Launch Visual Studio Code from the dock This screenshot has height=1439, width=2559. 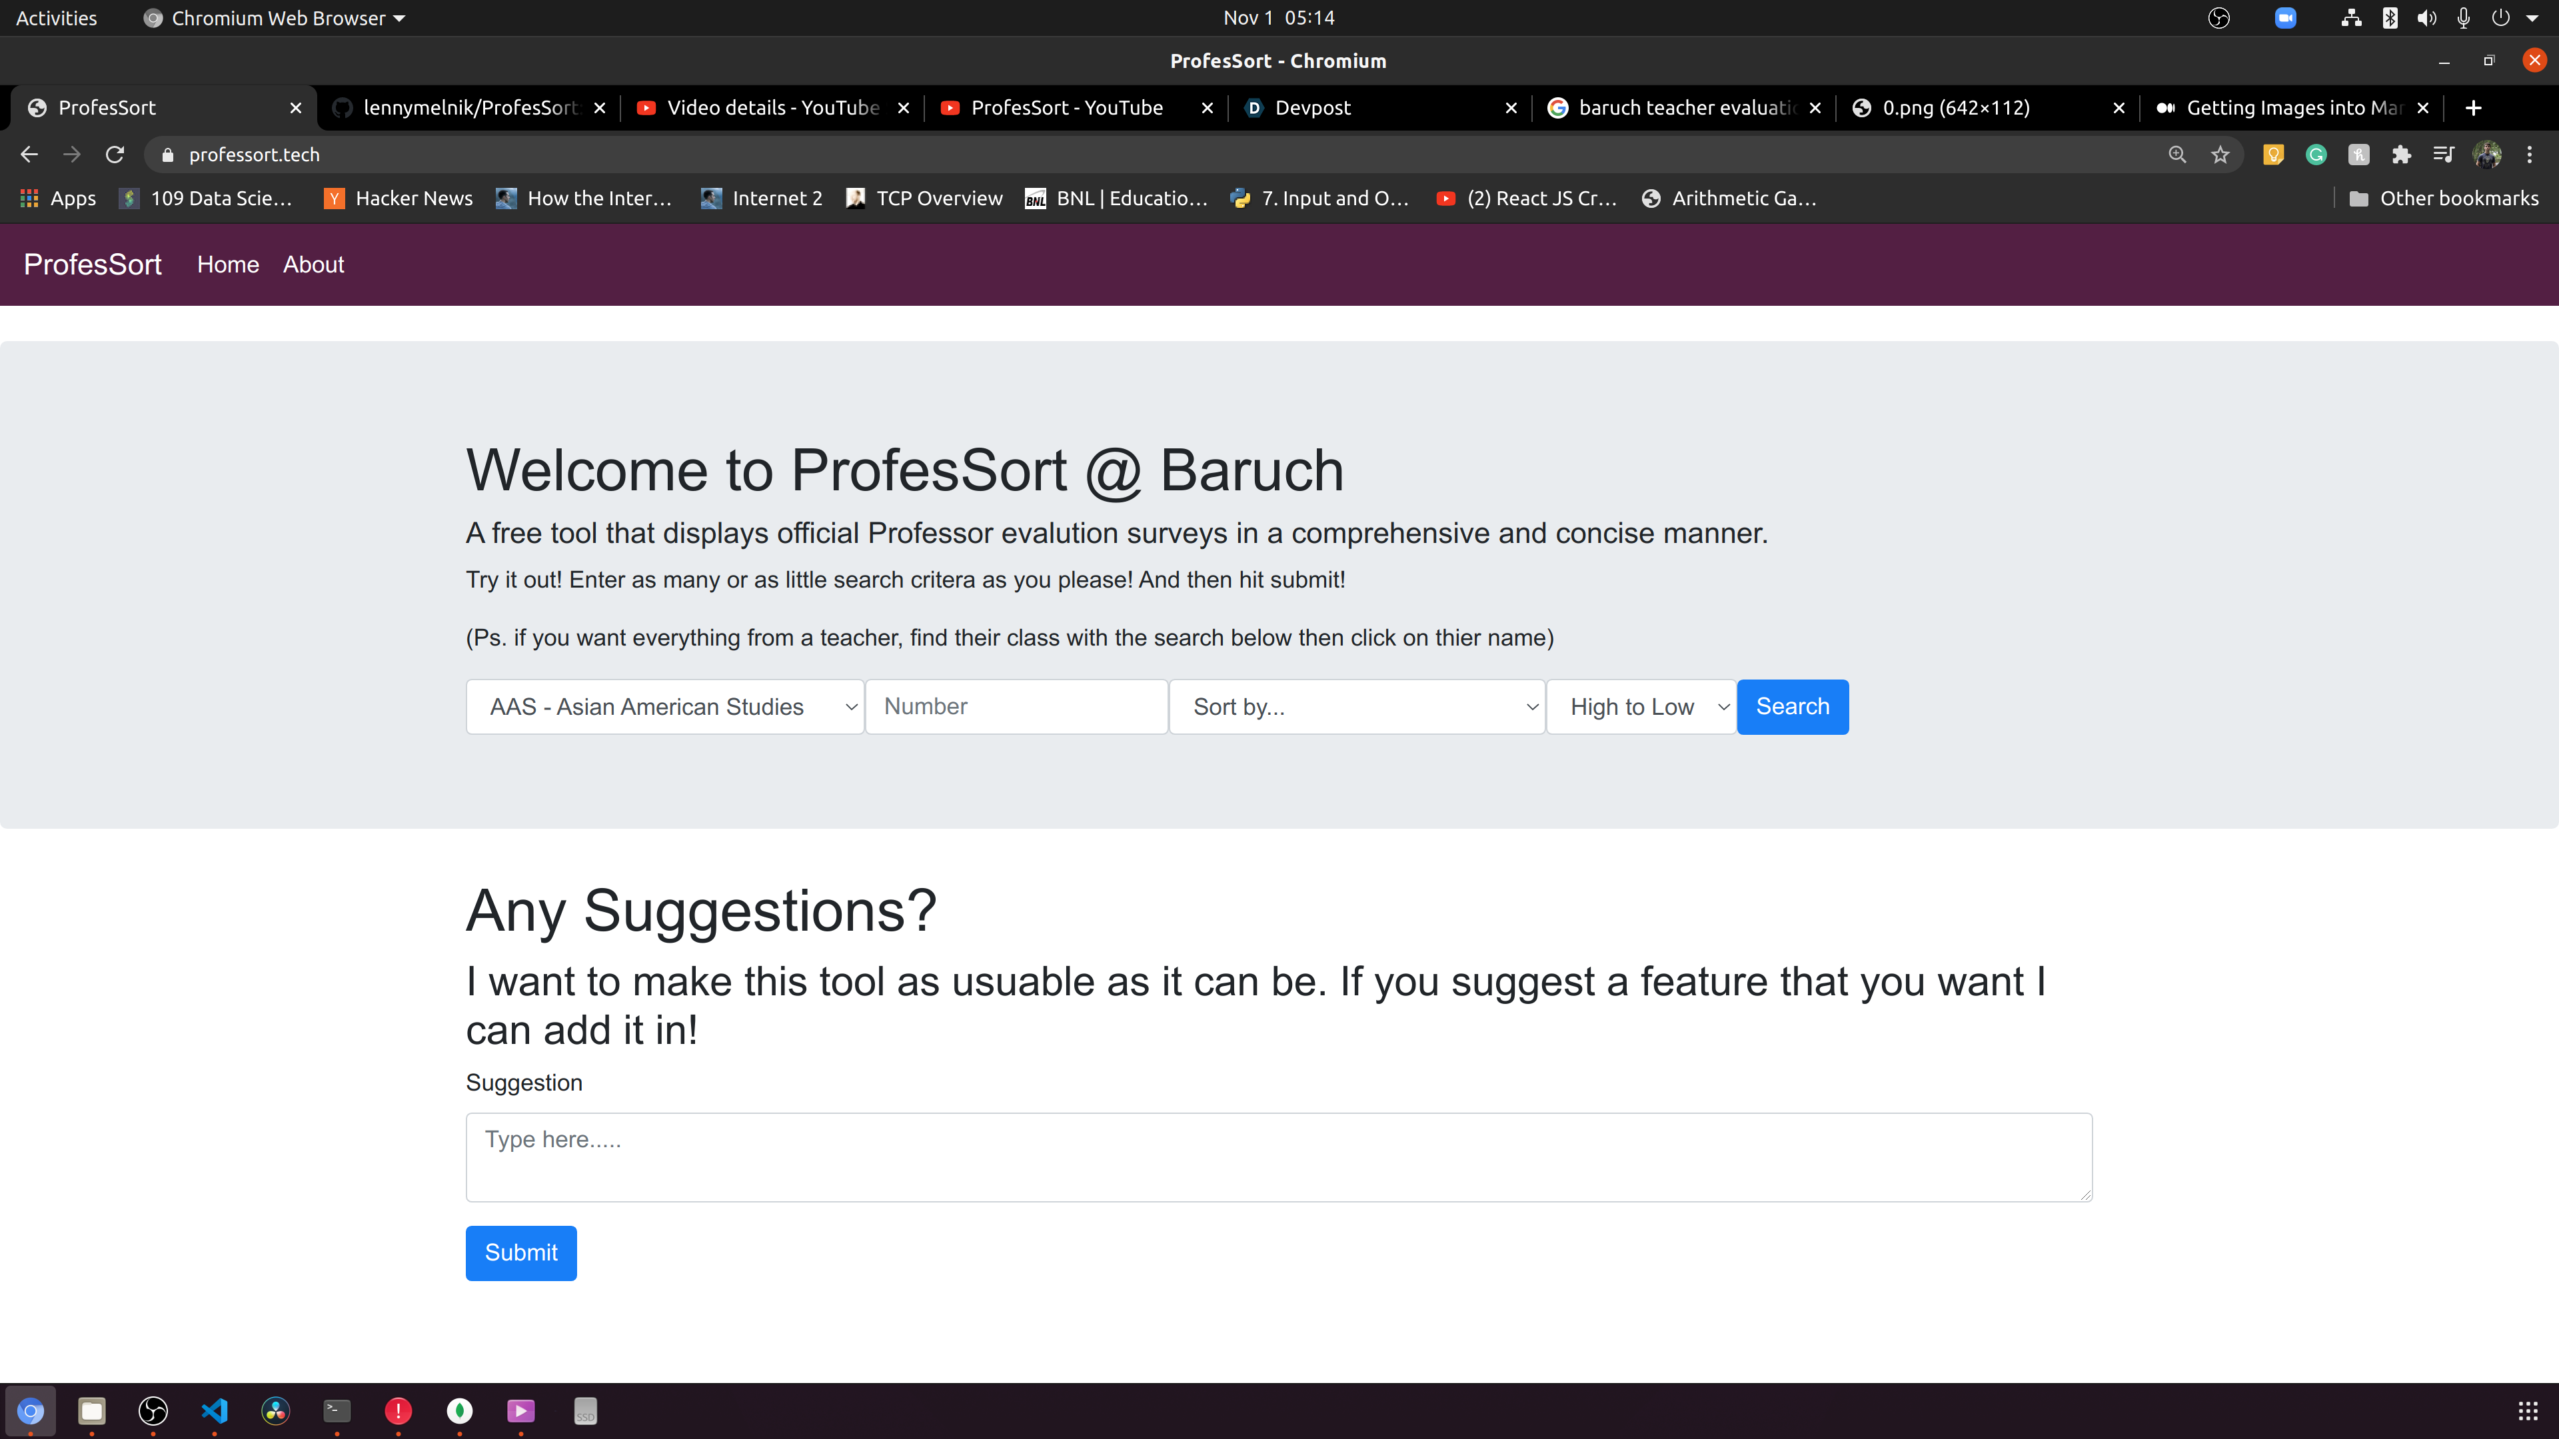tap(215, 1410)
